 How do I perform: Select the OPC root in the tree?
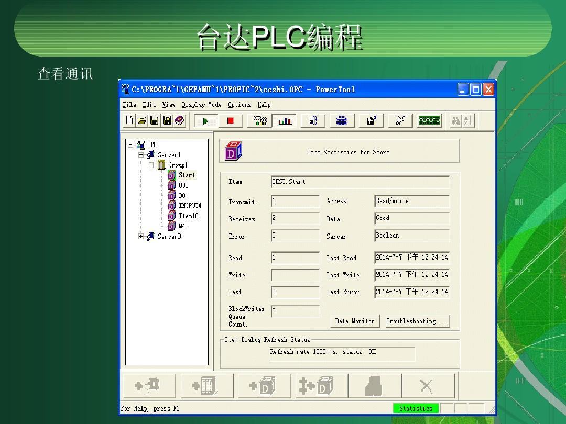152,144
